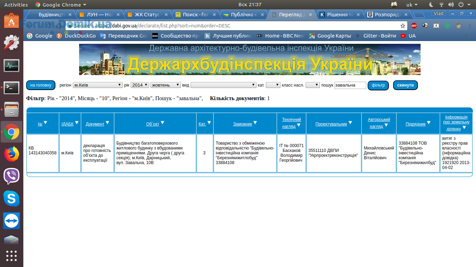Viewport: 476px width, 267px height.
Task: Open Activities overview
Action: [x=16, y=5]
